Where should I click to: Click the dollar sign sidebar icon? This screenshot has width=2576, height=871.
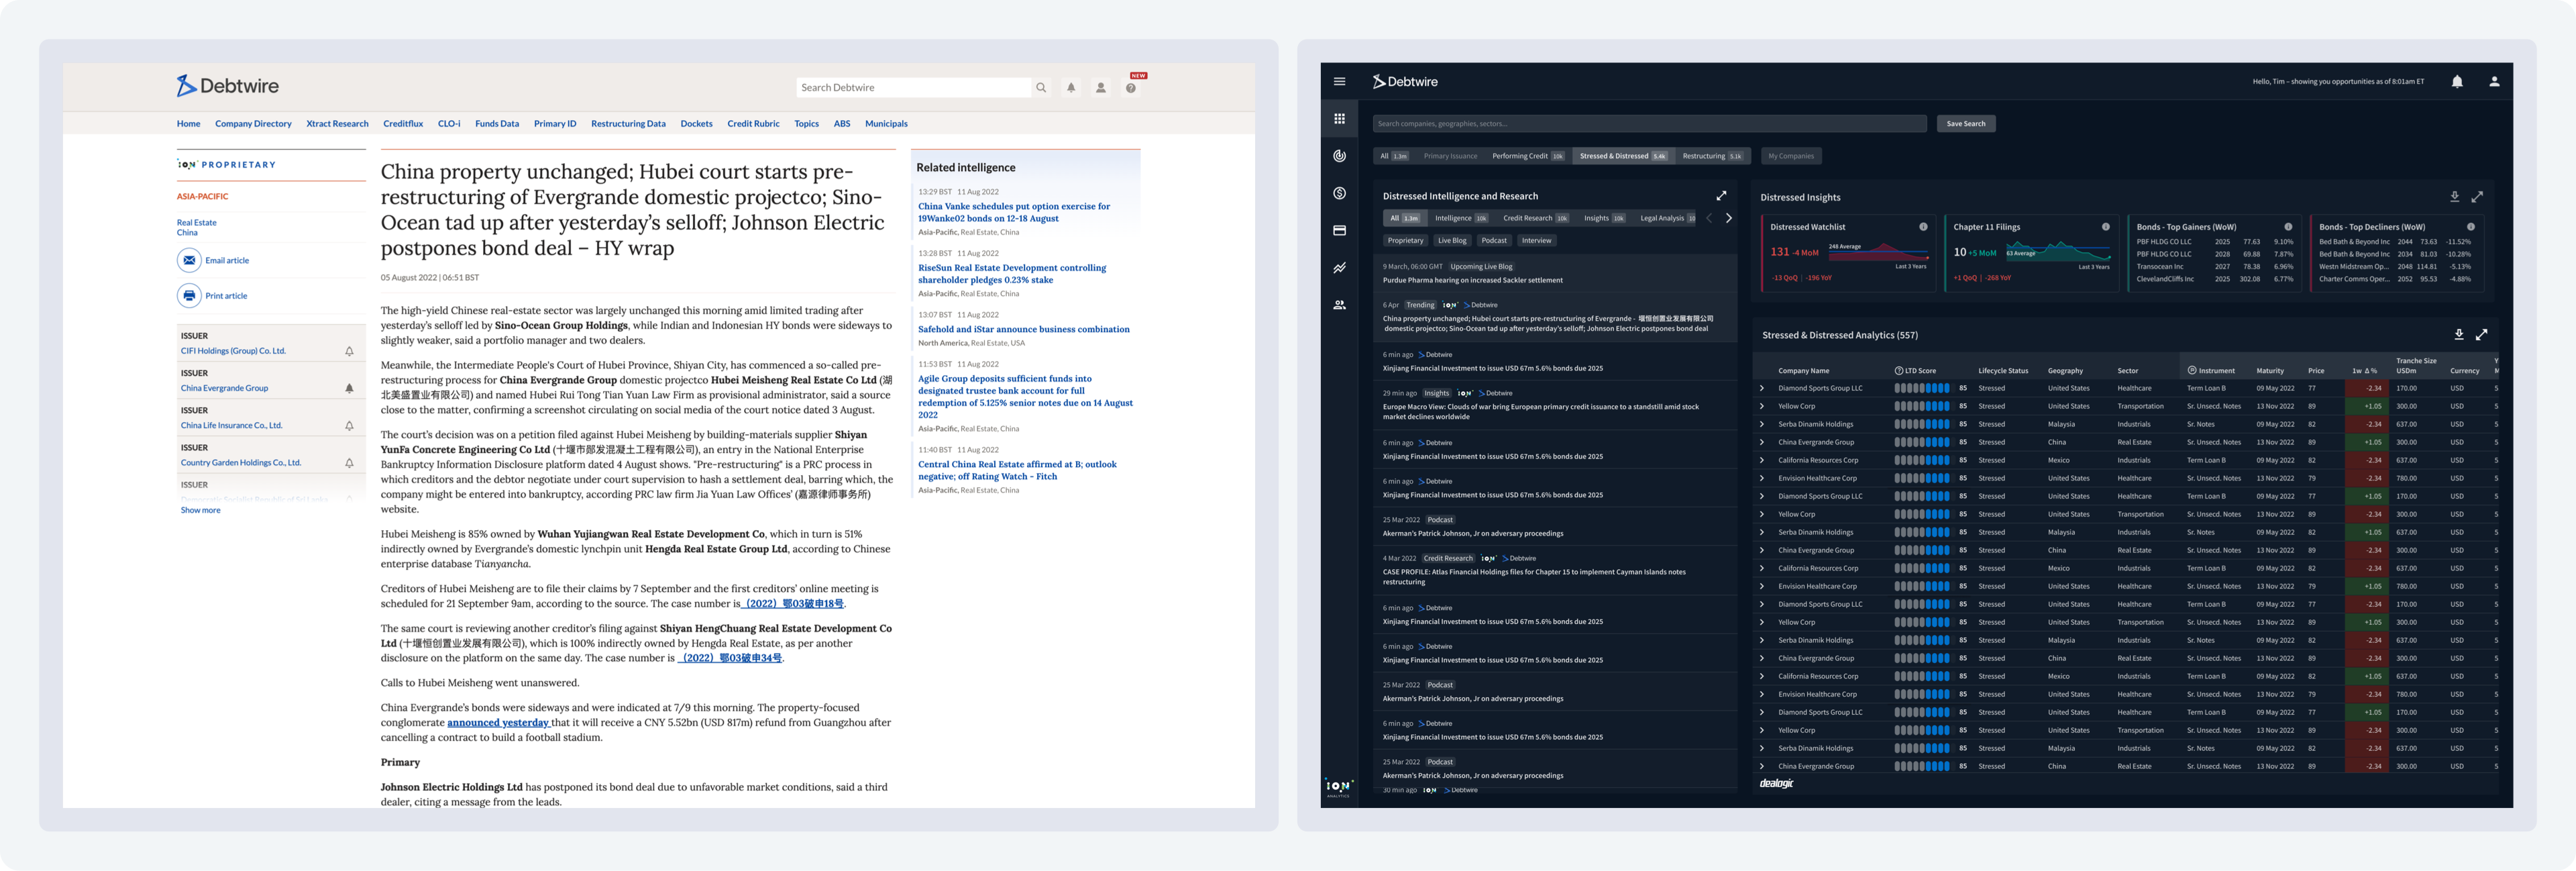point(1339,193)
